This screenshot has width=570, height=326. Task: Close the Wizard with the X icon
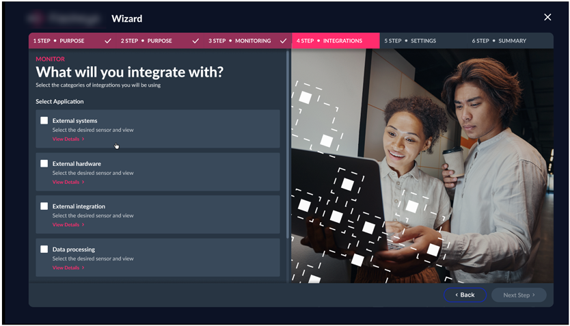[x=547, y=17]
